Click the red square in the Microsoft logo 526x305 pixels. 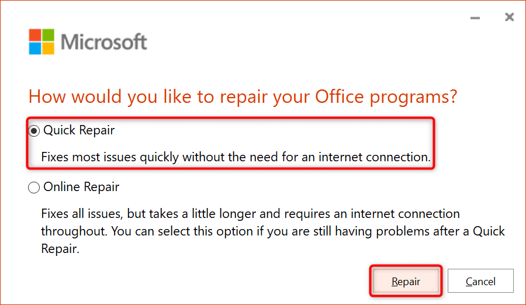point(36,36)
